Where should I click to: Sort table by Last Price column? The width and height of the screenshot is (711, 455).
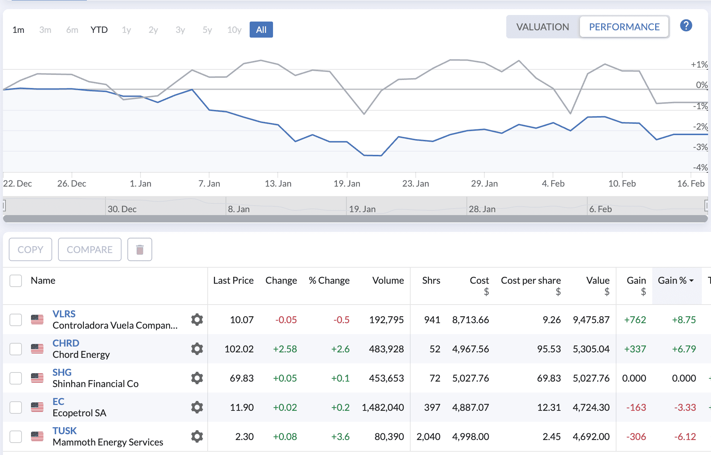click(x=233, y=280)
